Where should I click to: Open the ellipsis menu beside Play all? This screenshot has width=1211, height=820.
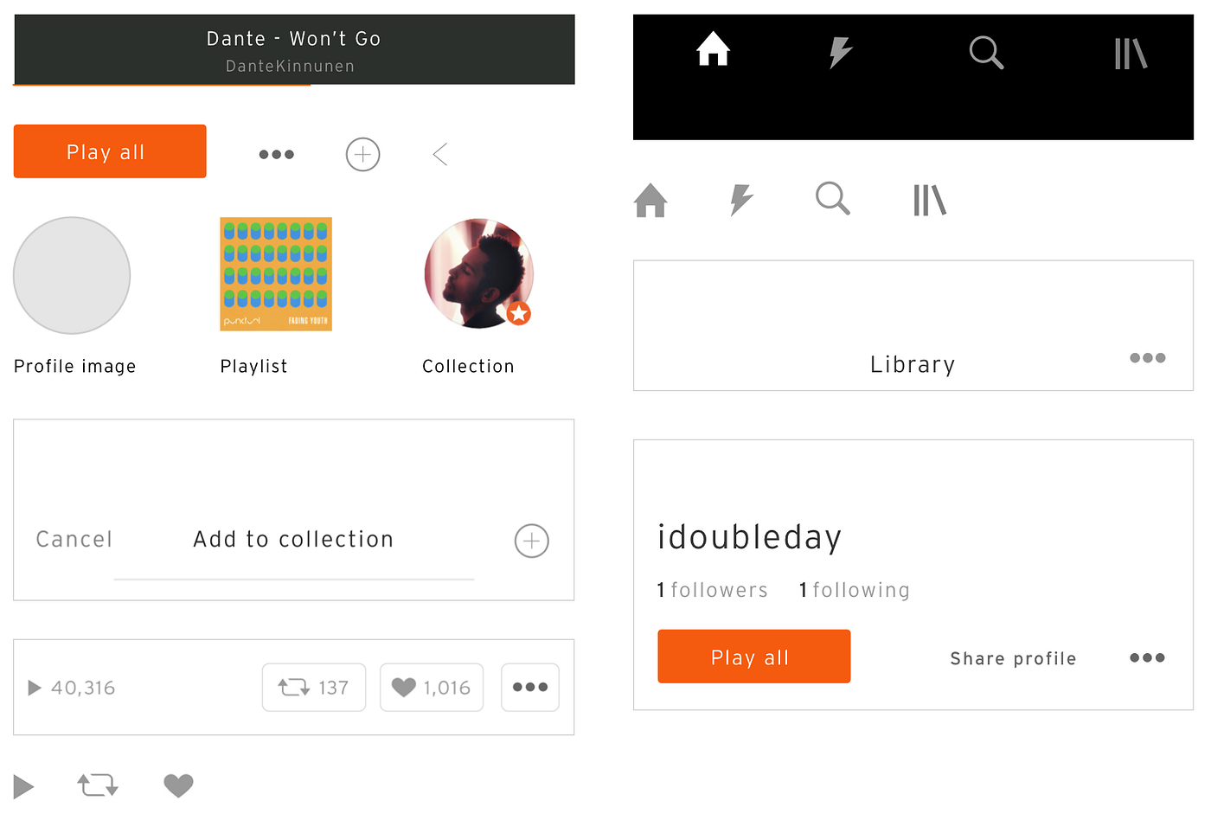(276, 154)
